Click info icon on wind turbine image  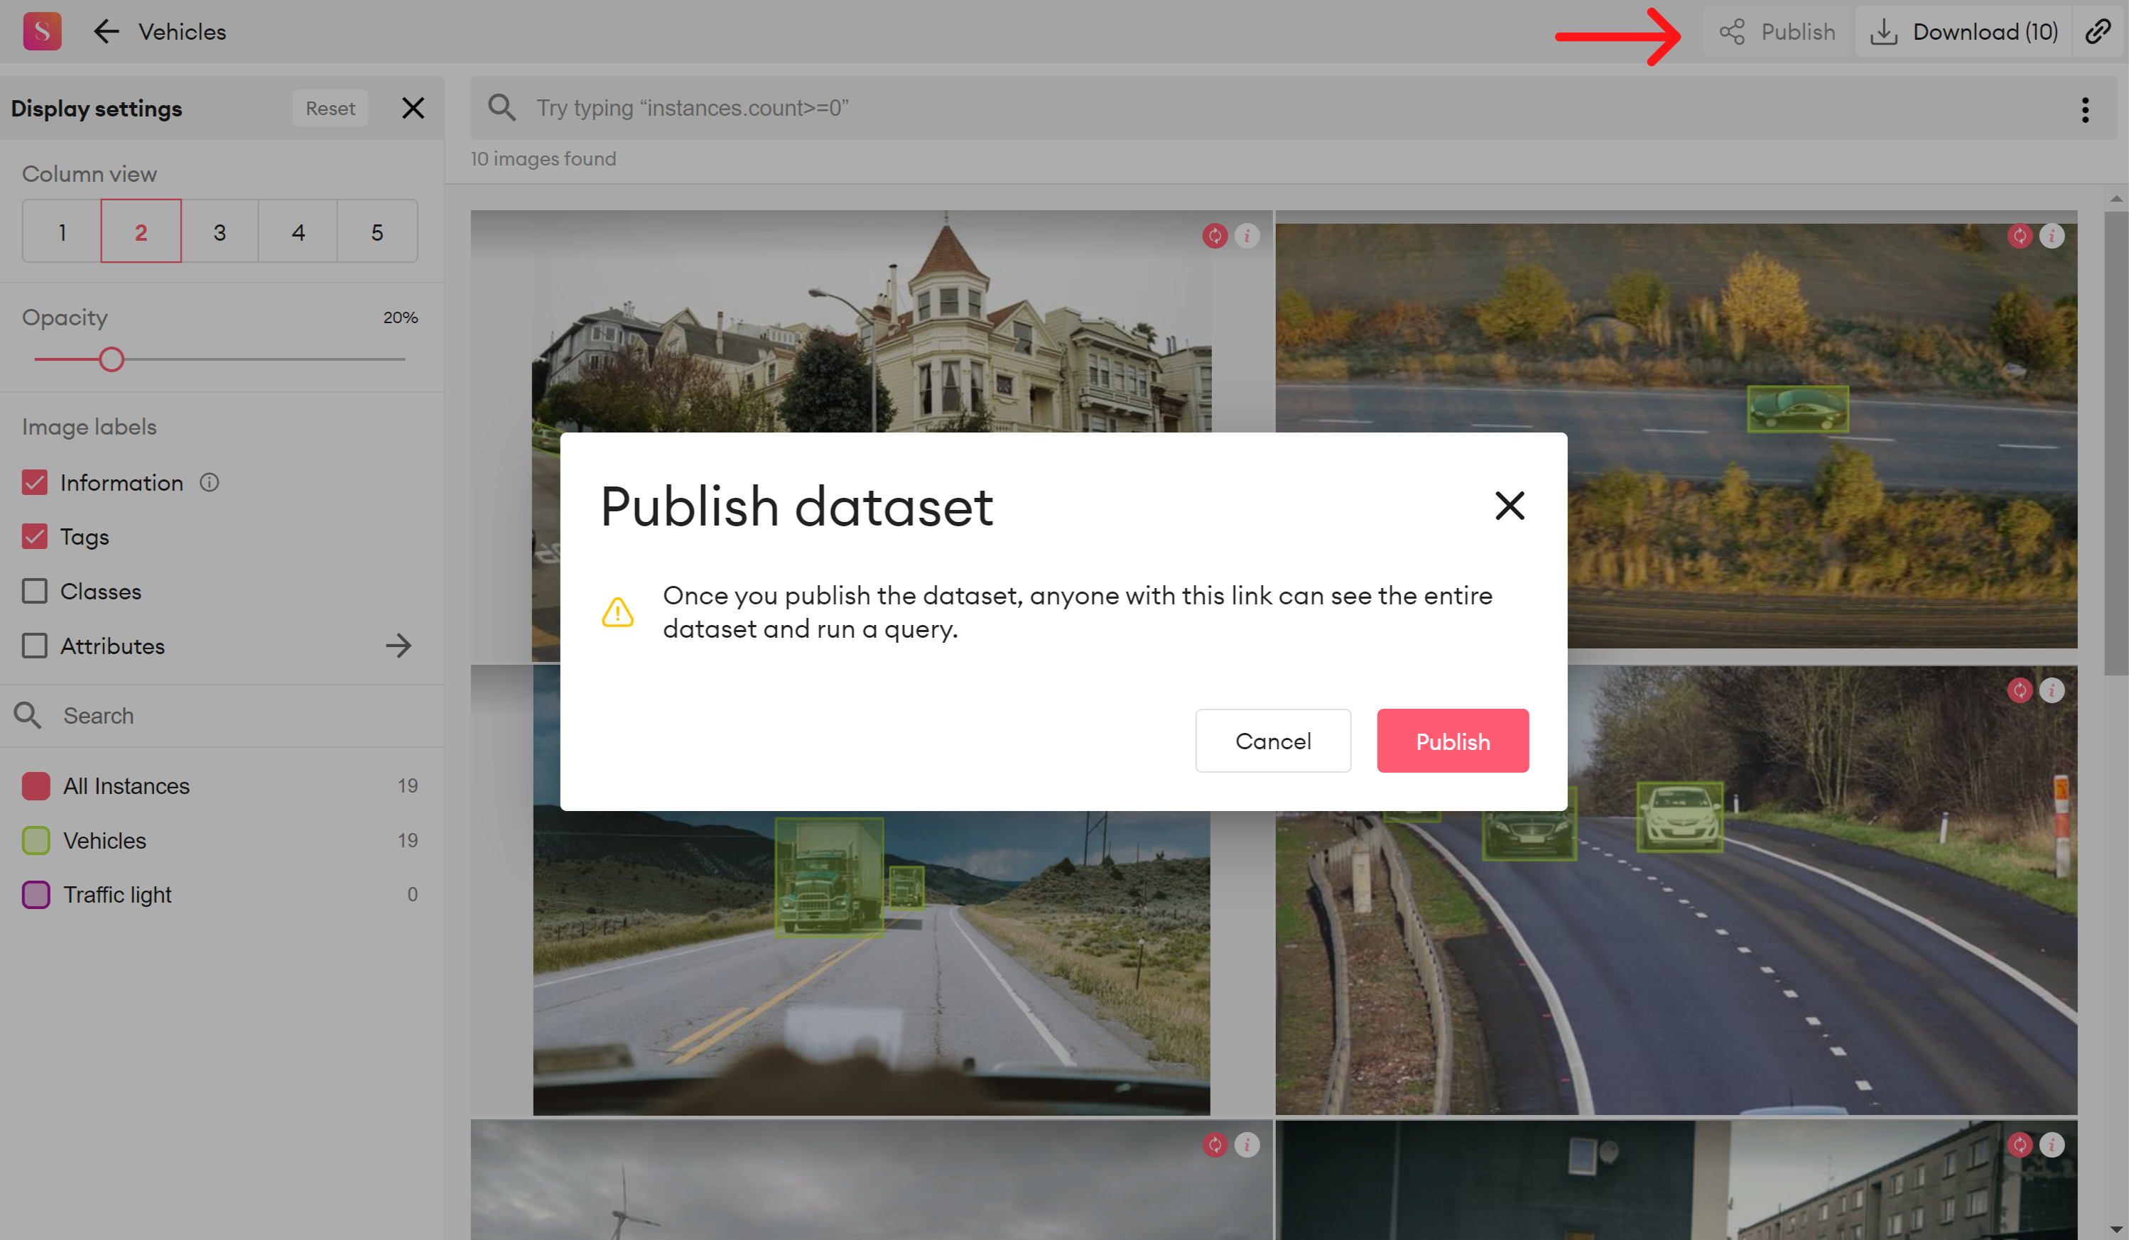(1247, 1145)
